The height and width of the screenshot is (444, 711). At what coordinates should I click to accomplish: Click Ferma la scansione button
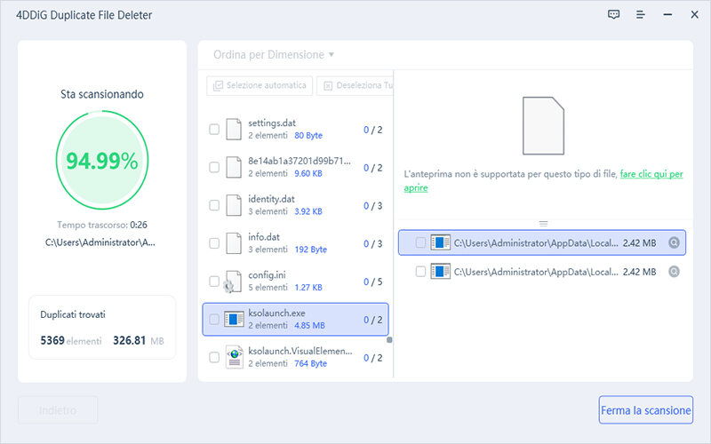(x=646, y=410)
